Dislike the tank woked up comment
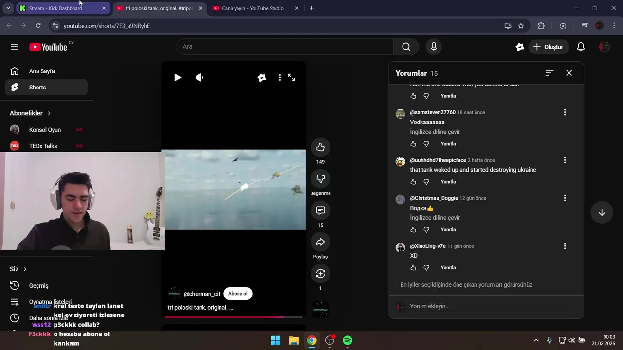The width and height of the screenshot is (623, 350). pyautogui.click(x=426, y=182)
